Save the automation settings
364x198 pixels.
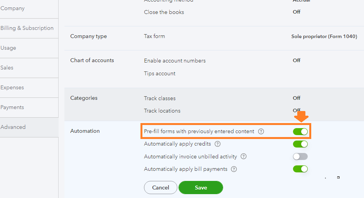click(201, 188)
